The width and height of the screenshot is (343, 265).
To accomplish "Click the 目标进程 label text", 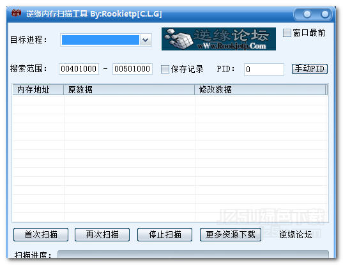I will point(29,40).
